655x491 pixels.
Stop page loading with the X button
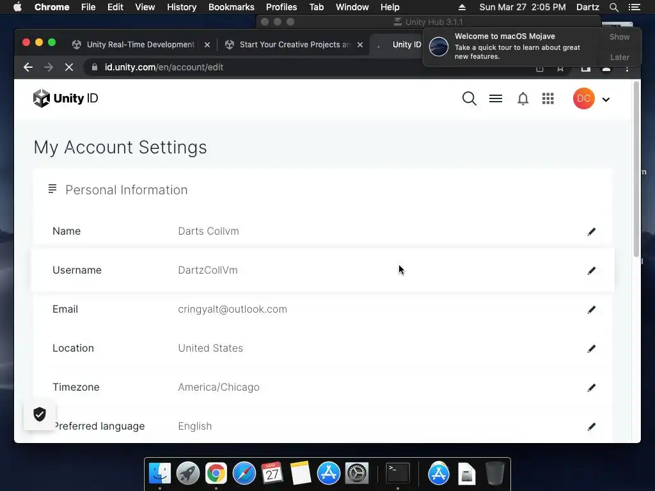tap(69, 67)
